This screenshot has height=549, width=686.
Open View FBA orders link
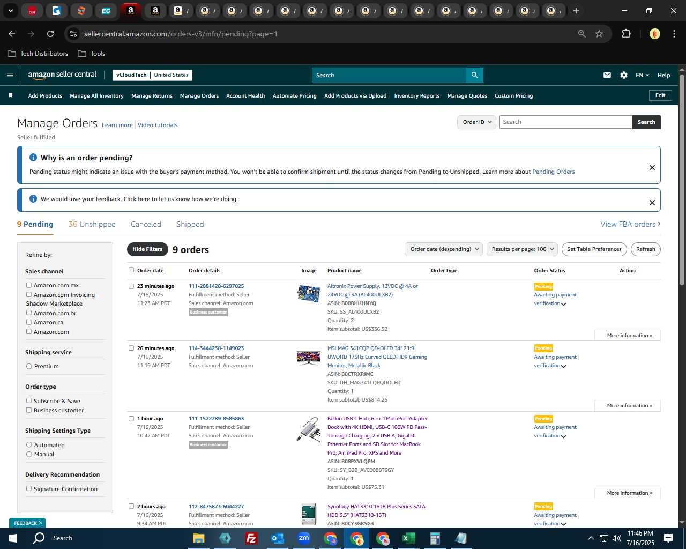[x=630, y=224]
